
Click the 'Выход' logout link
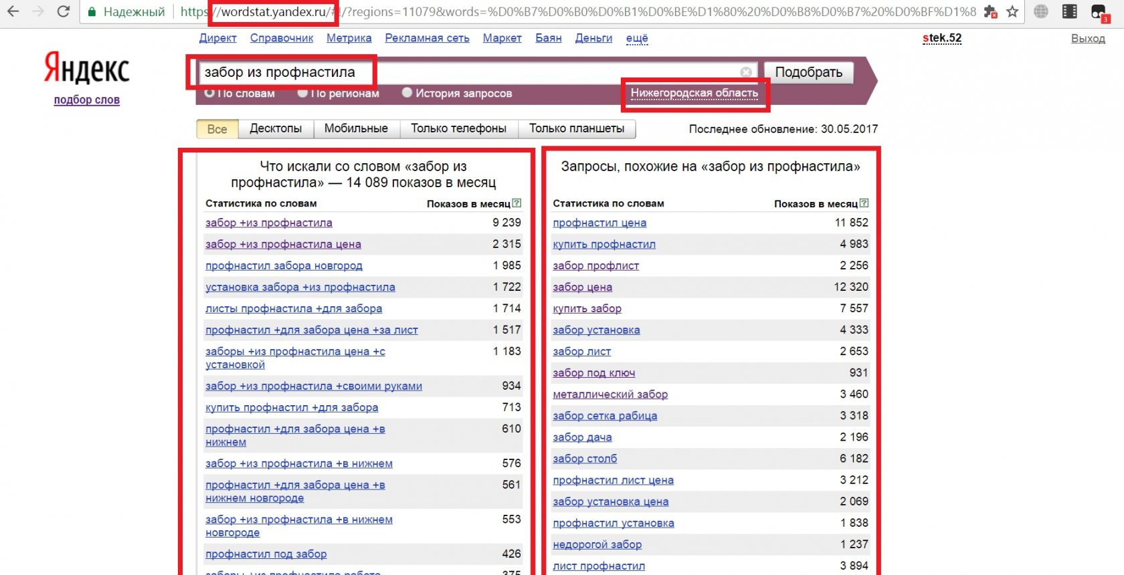(x=1089, y=39)
